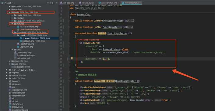Expand the web folder
The image size is (215, 111).
(9, 64)
